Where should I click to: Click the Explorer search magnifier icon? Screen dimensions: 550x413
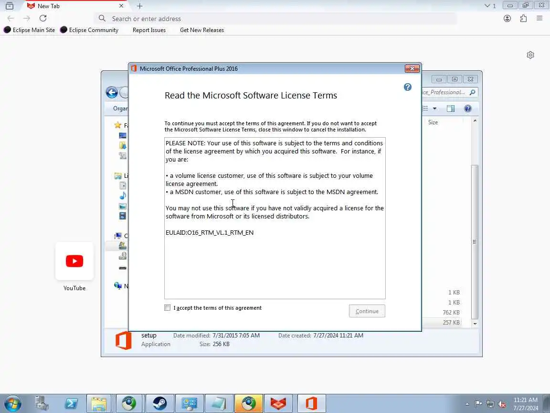[473, 92]
